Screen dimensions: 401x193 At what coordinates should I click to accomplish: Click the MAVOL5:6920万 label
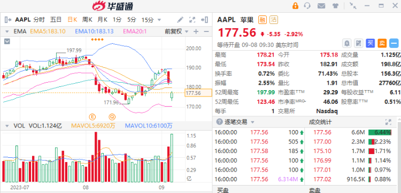click(x=93, y=125)
